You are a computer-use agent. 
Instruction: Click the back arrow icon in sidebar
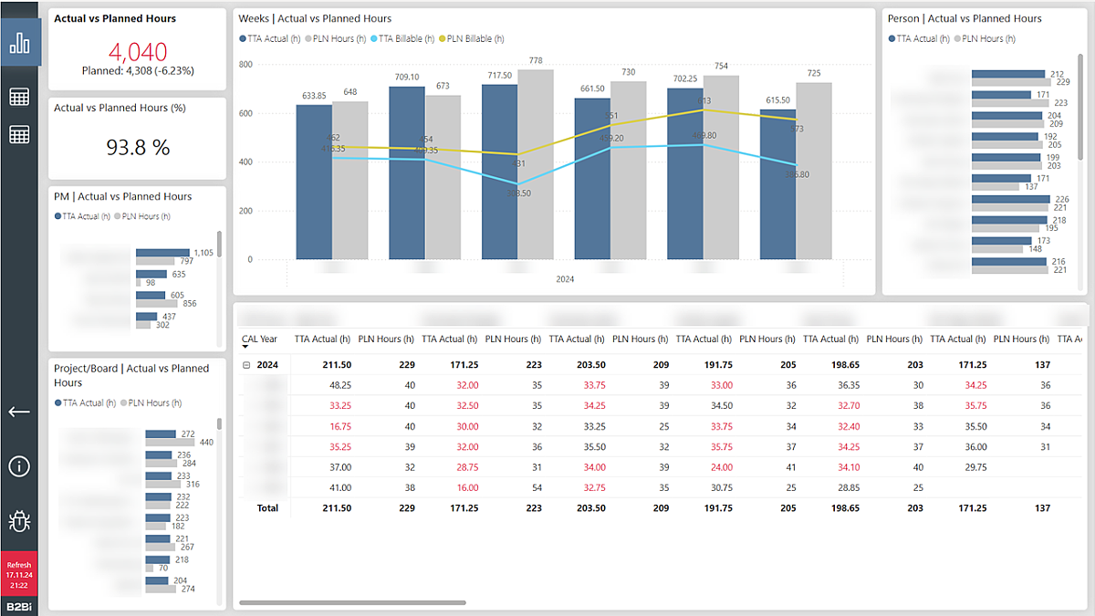point(19,412)
